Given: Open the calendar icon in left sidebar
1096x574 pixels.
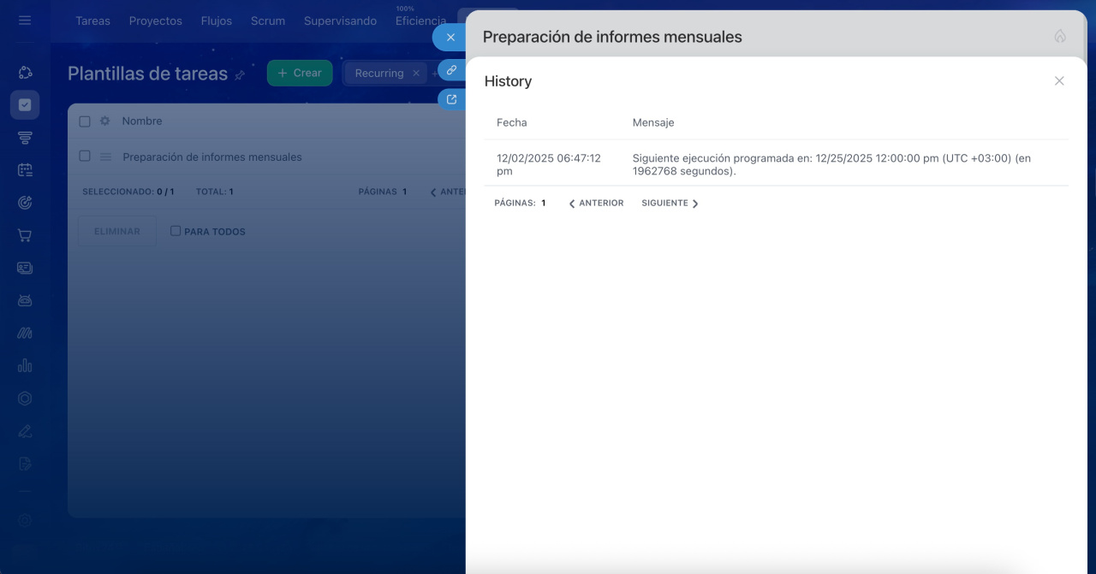Looking at the screenshot, I should click(x=25, y=170).
